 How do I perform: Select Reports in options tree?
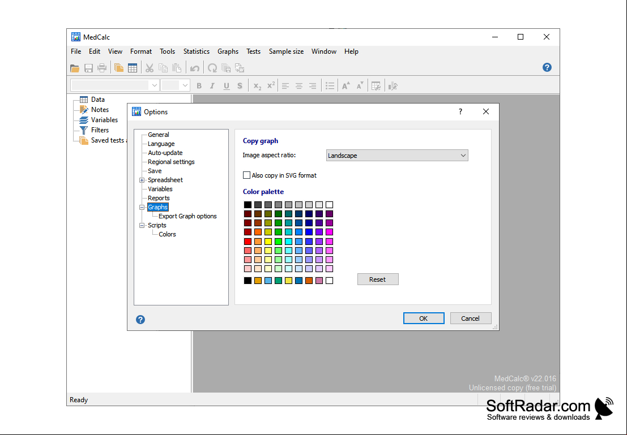click(159, 198)
